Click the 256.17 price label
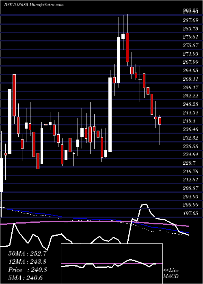The width and height of the screenshot is (203, 284). [190, 88]
